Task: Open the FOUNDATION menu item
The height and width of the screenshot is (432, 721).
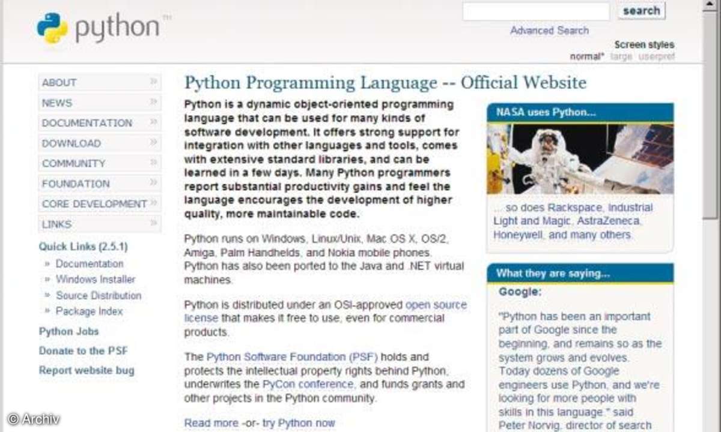Action: coord(100,184)
